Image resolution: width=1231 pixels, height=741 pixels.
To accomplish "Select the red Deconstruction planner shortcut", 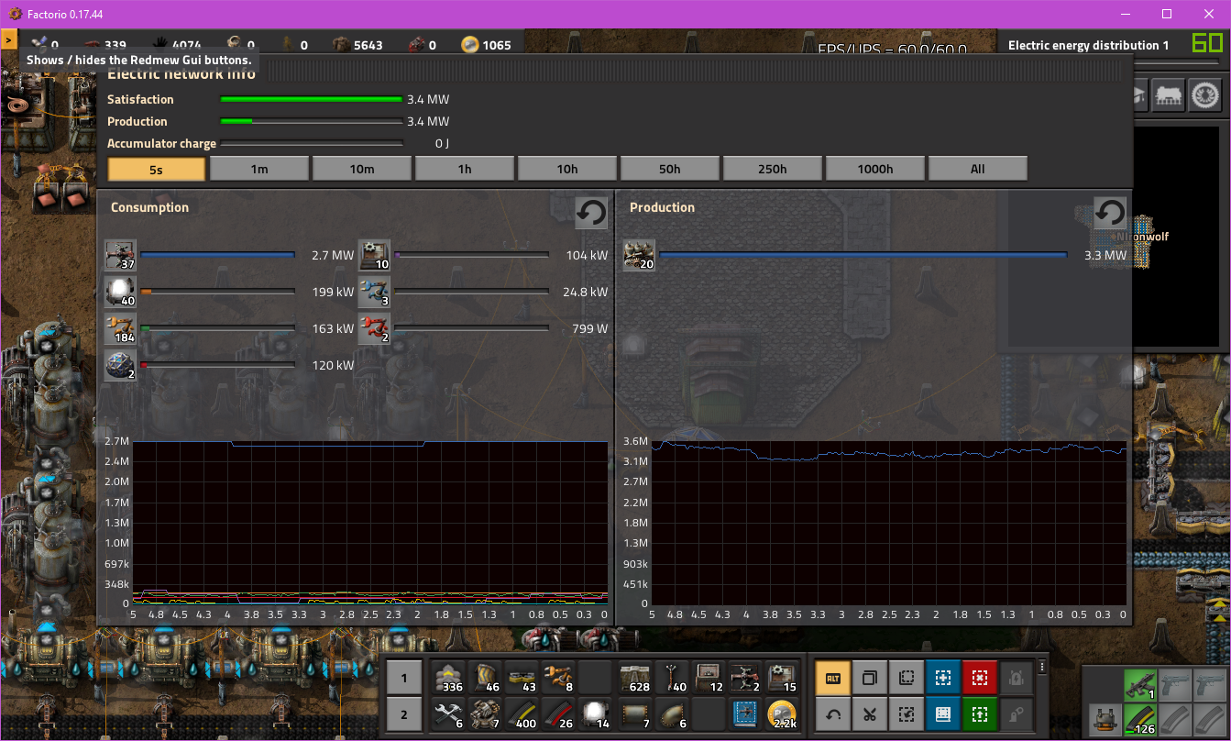I will [980, 678].
